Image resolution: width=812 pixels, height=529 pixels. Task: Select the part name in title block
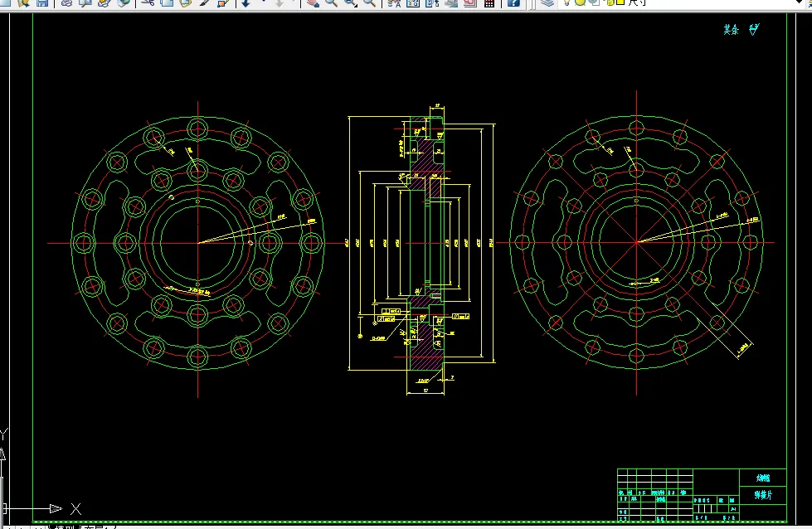pos(763,495)
